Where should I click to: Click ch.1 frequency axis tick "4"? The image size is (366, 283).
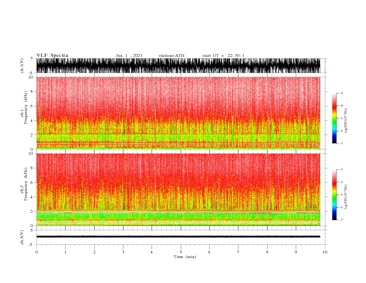click(x=32, y=121)
